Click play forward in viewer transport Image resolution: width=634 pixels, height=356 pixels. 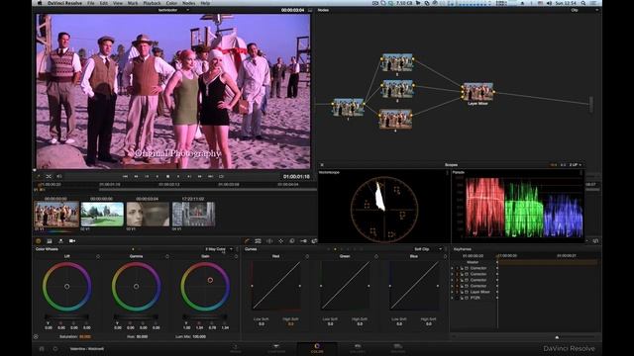[178, 176]
